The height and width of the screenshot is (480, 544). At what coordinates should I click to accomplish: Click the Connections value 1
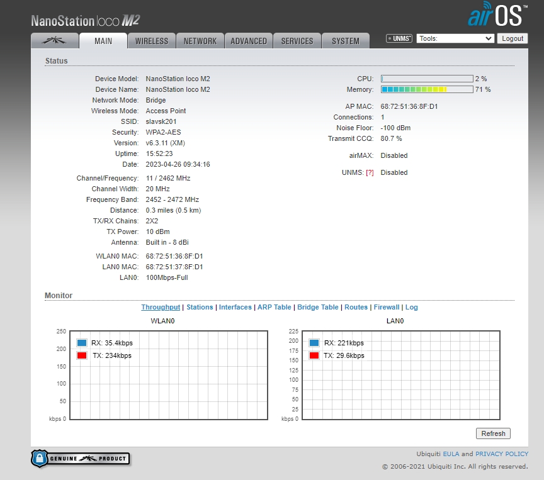382,117
